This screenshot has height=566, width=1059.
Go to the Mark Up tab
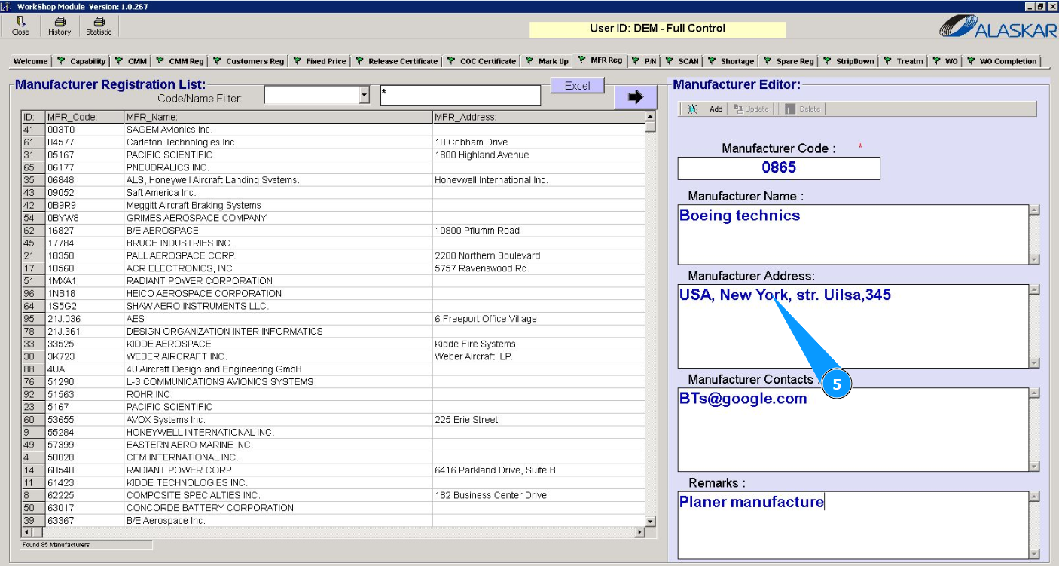[547, 61]
